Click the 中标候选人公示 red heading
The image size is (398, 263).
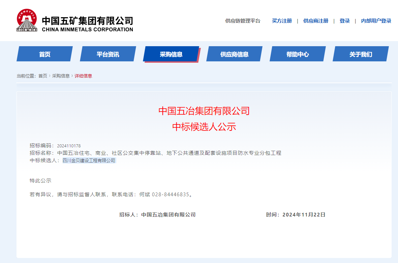coord(204,127)
